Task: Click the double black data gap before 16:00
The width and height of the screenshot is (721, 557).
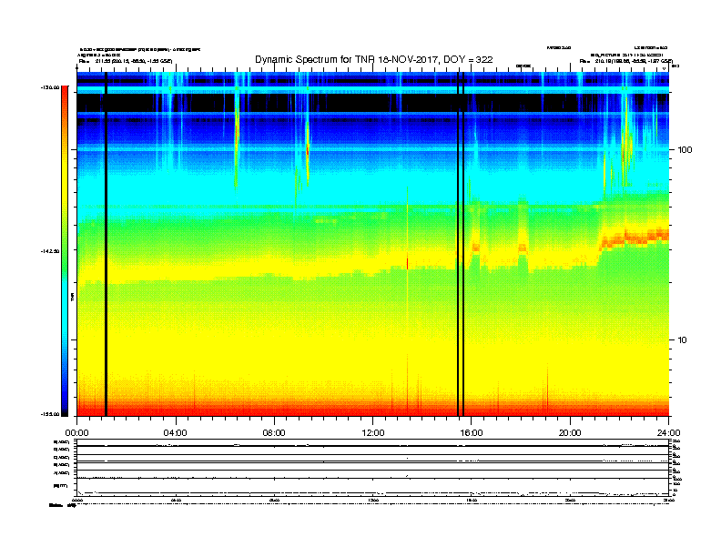Action: point(461,244)
